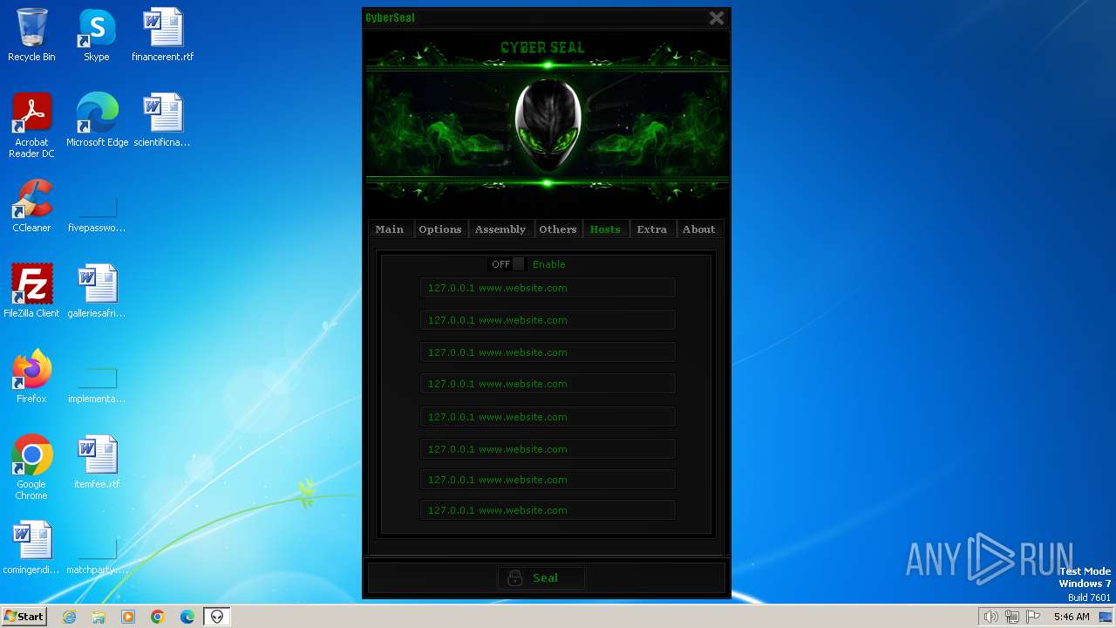Click the 5:46 AM taskbar clock
The height and width of the screenshot is (628, 1116).
coord(1072,617)
